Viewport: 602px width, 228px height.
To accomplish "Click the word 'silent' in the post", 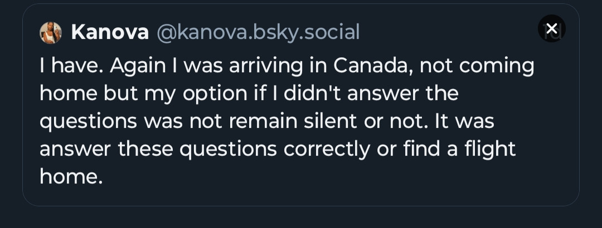I will click(x=330, y=121).
